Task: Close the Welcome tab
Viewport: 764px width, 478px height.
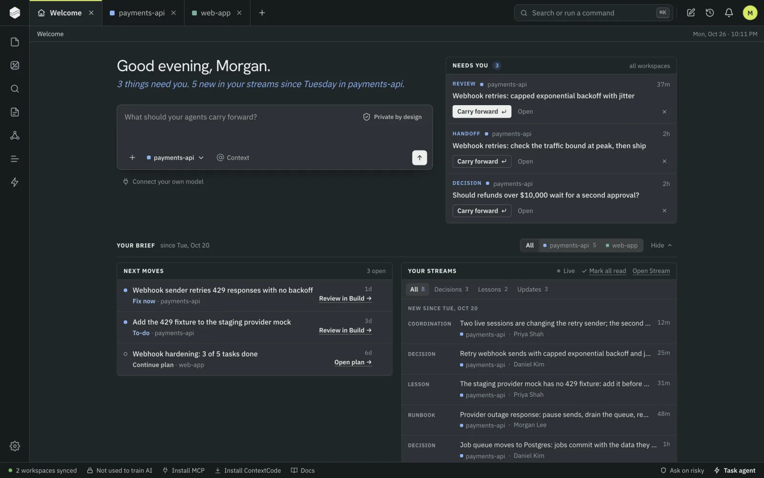Action: [91, 13]
